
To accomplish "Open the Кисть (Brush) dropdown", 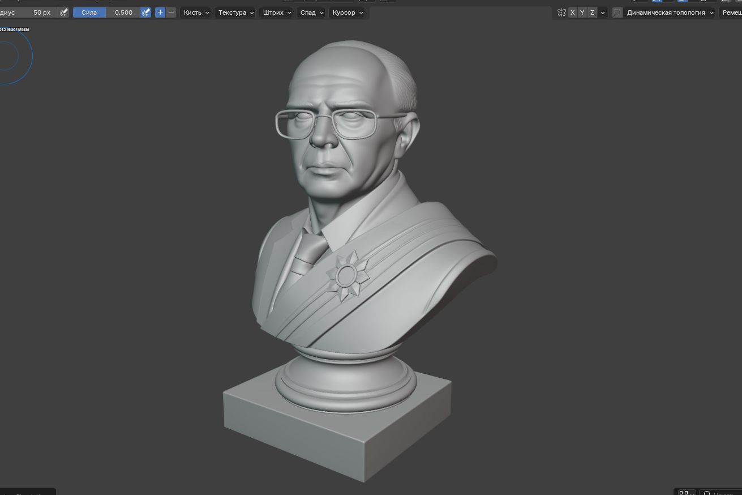I will click(196, 12).
